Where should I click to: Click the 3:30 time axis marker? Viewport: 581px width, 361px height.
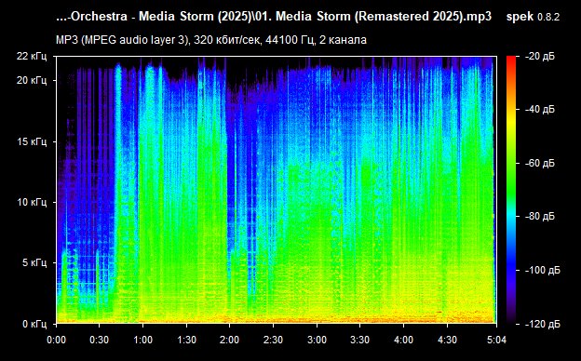tap(359, 340)
